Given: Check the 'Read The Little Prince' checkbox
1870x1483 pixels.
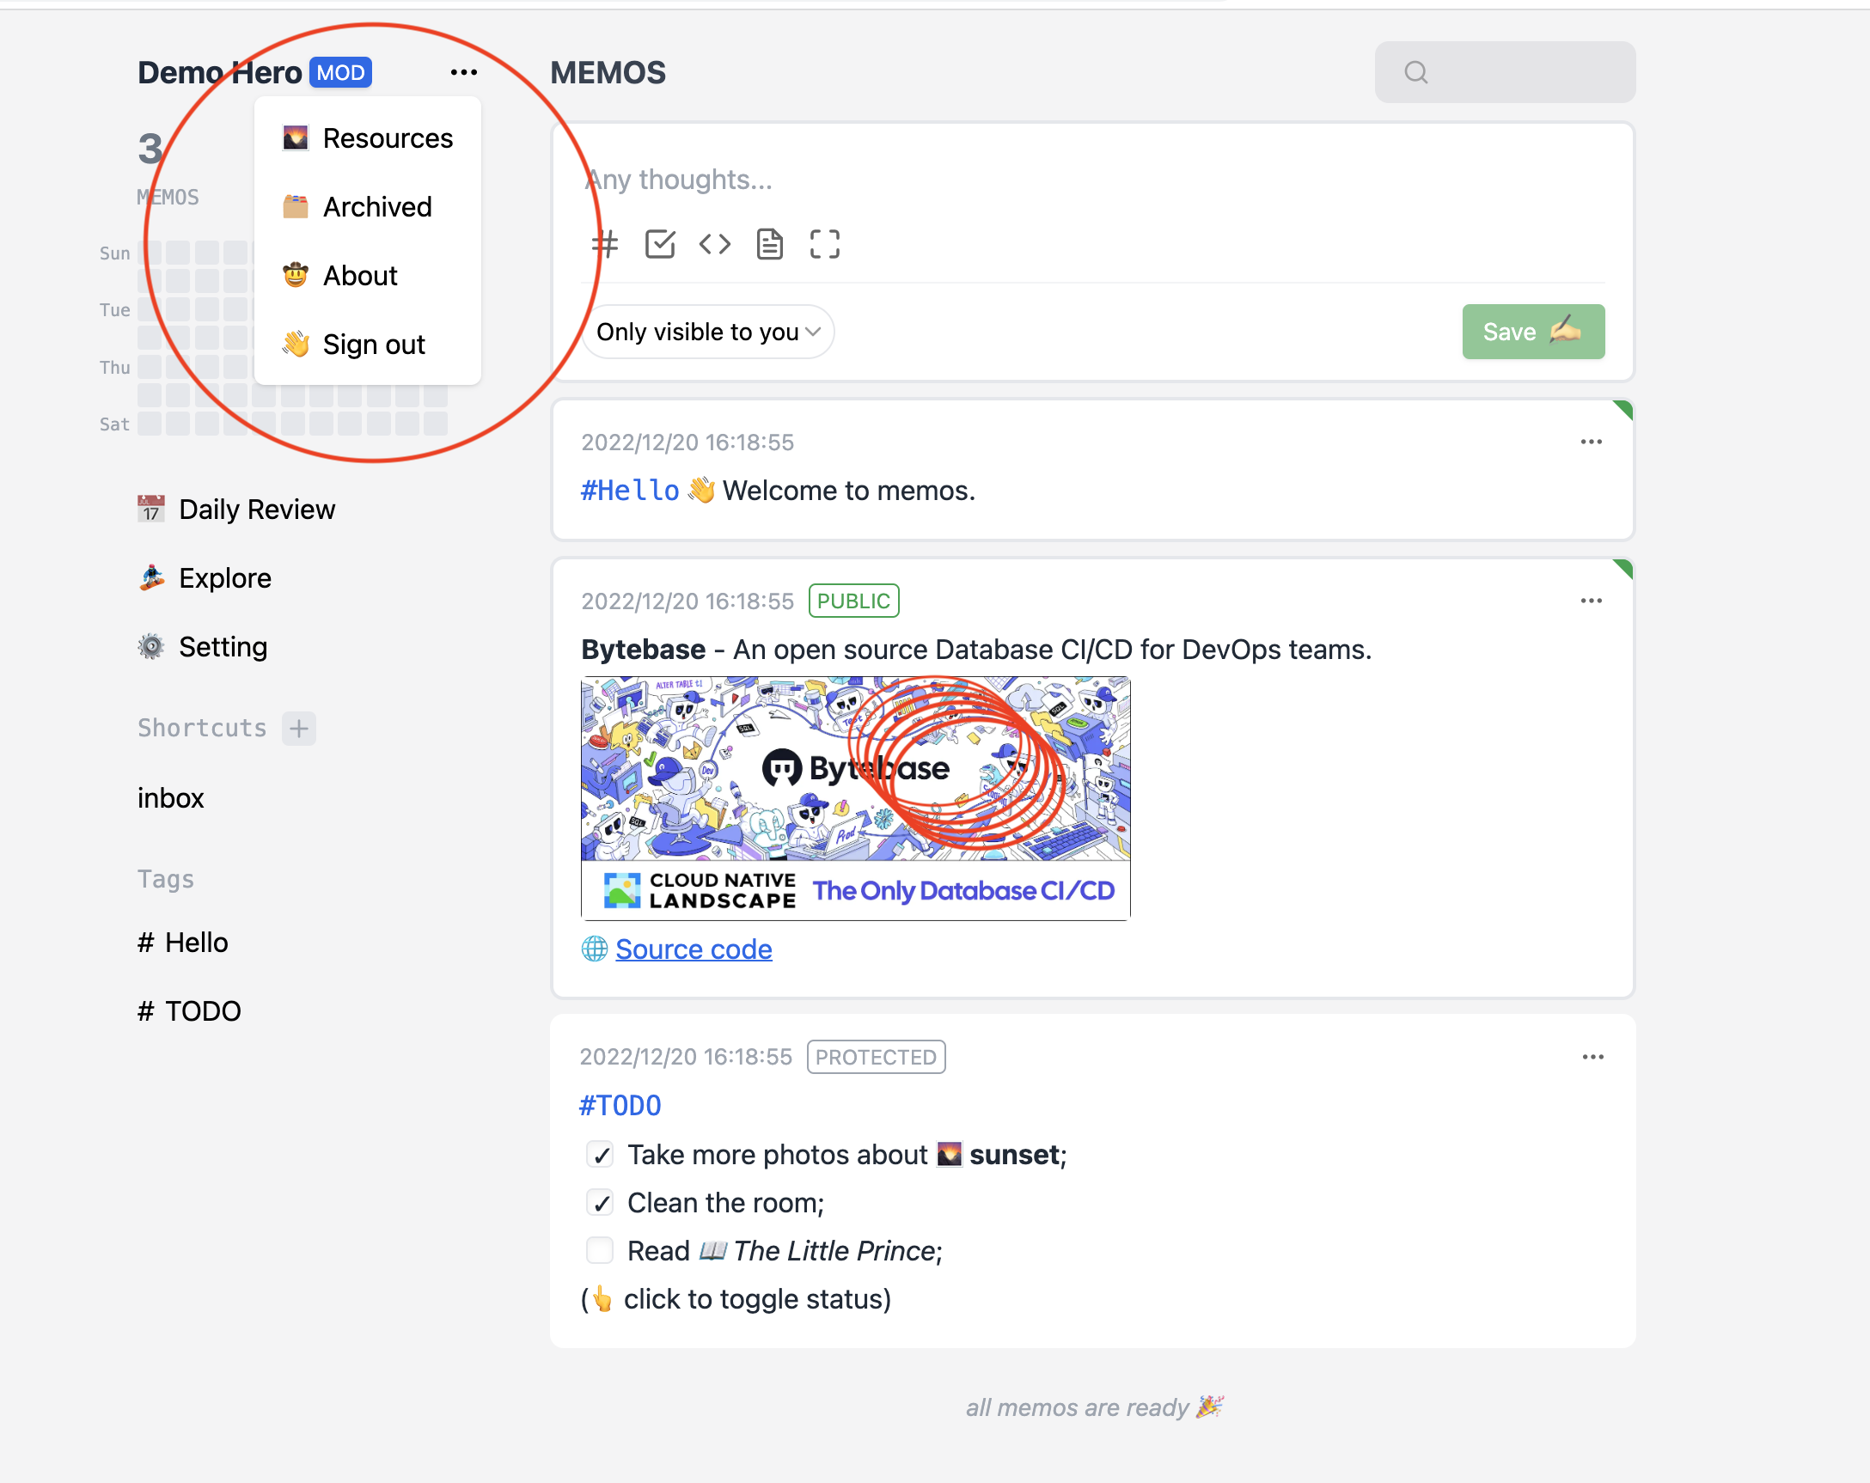Looking at the screenshot, I should click(600, 1250).
